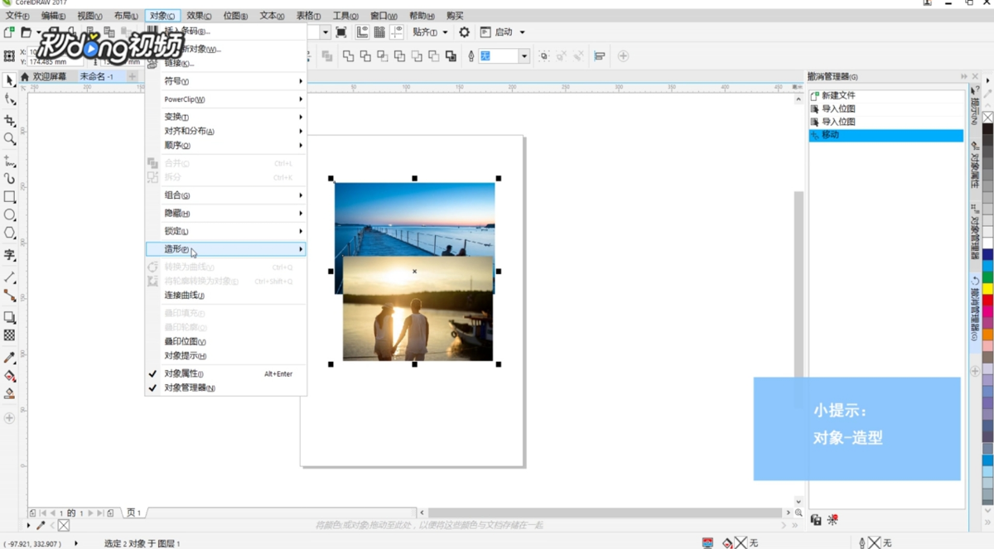Open the 贴齐 snap dropdown
994x549 pixels.
click(430, 32)
